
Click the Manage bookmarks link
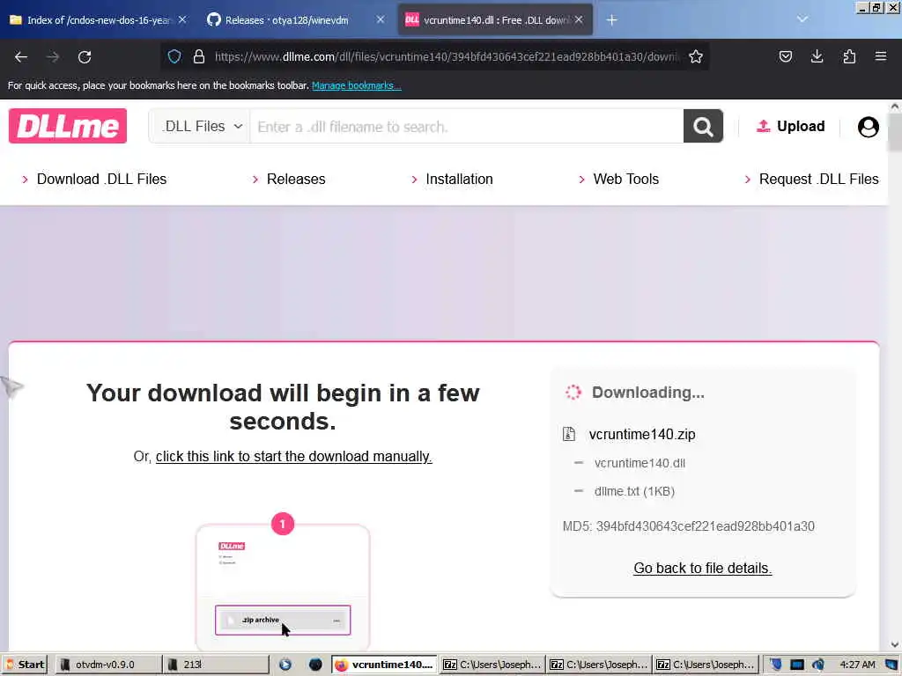pyautogui.click(x=356, y=85)
